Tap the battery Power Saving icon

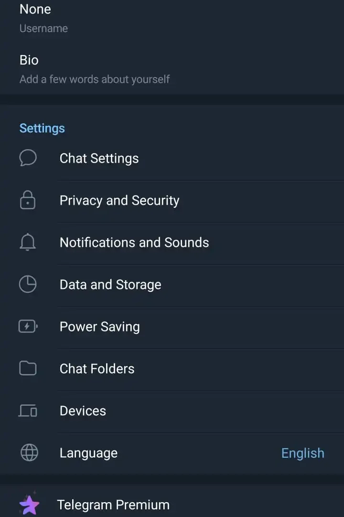[x=28, y=327]
